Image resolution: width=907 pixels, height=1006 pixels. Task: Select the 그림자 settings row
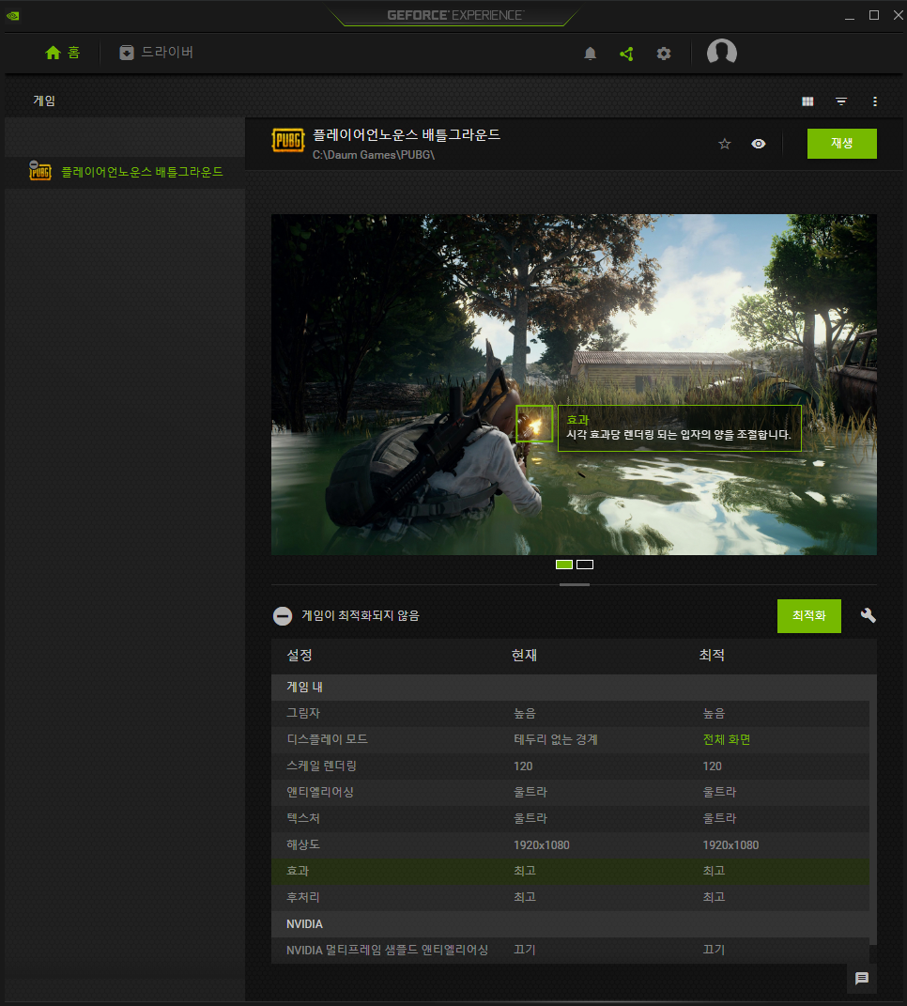570,714
